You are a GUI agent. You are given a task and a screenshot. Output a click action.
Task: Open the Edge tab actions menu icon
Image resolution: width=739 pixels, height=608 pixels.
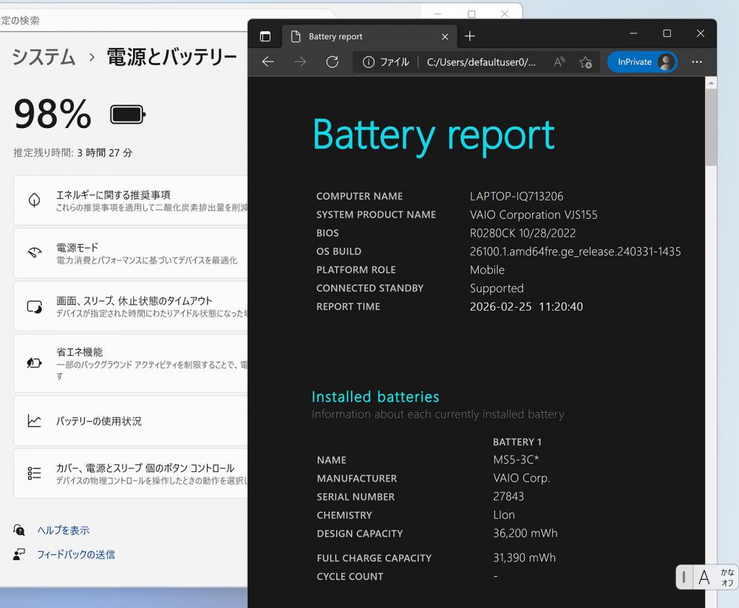[265, 36]
